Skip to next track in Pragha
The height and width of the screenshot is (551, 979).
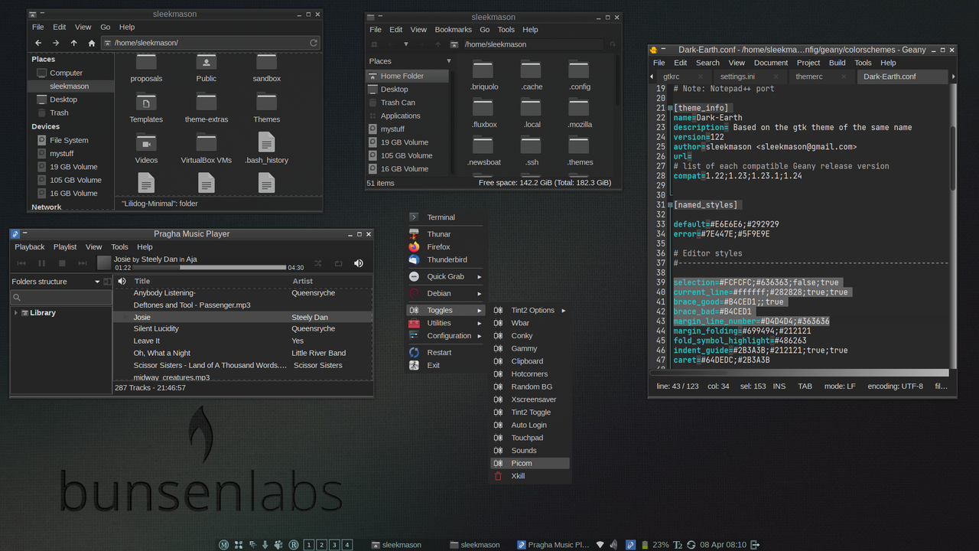(83, 263)
